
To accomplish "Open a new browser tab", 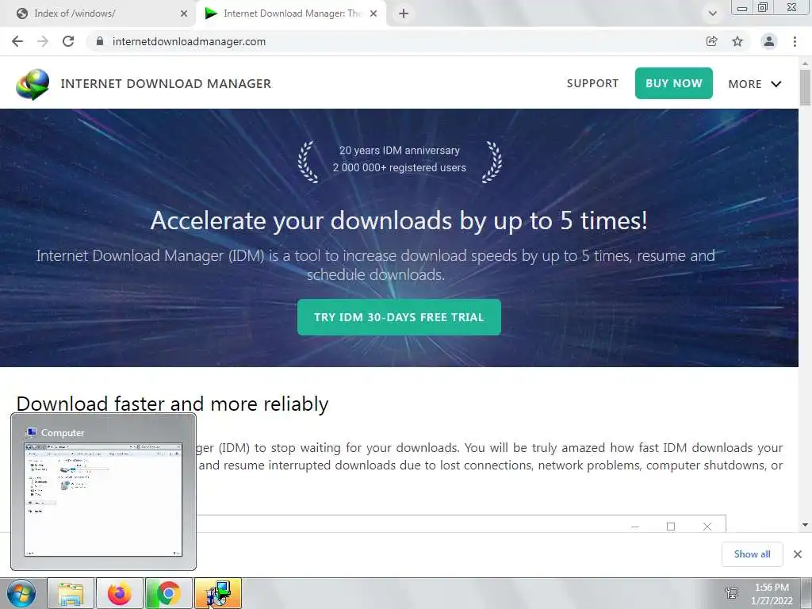I will (404, 13).
